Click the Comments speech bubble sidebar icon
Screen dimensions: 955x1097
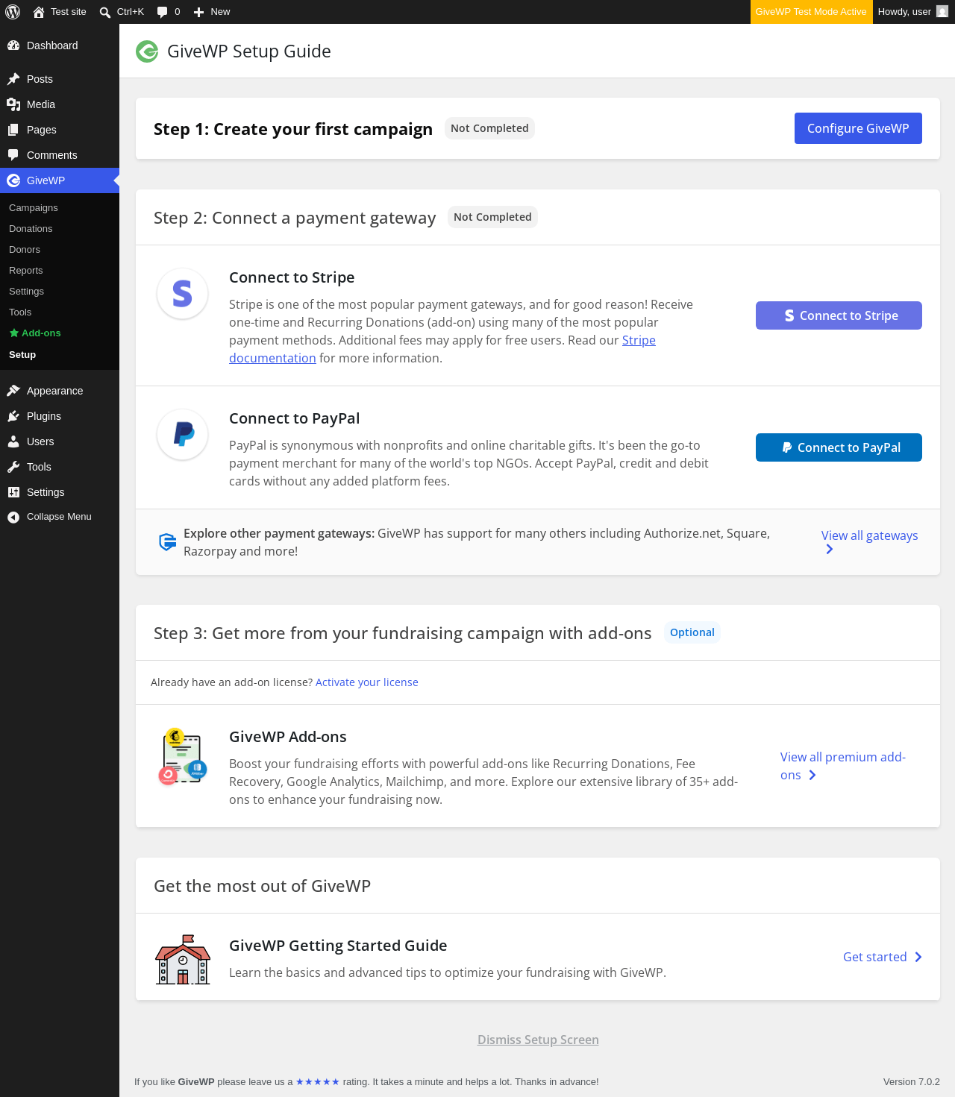tap(13, 155)
